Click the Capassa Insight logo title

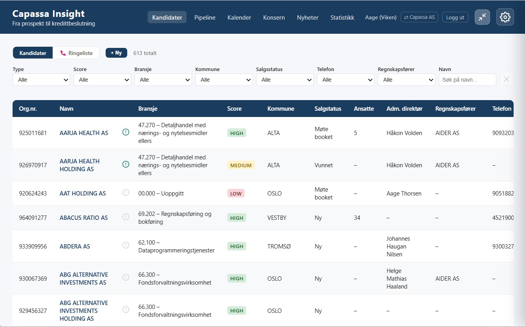click(x=48, y=13)
